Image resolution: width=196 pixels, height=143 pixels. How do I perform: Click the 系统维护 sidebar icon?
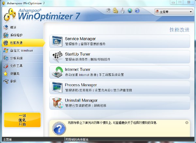tap(6, 35)
